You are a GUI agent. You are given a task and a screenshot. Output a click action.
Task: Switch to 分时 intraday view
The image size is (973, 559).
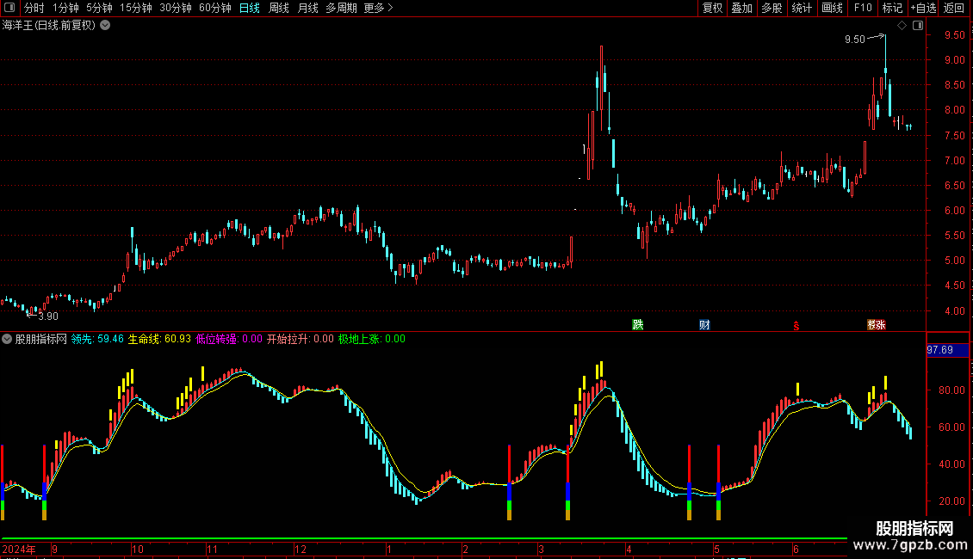(34, 8)
